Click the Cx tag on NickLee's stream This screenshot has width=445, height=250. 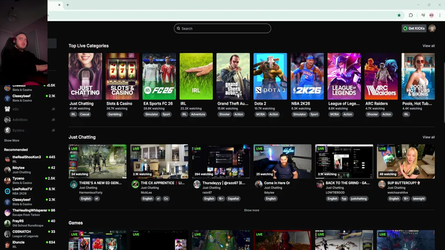point(166,199)
